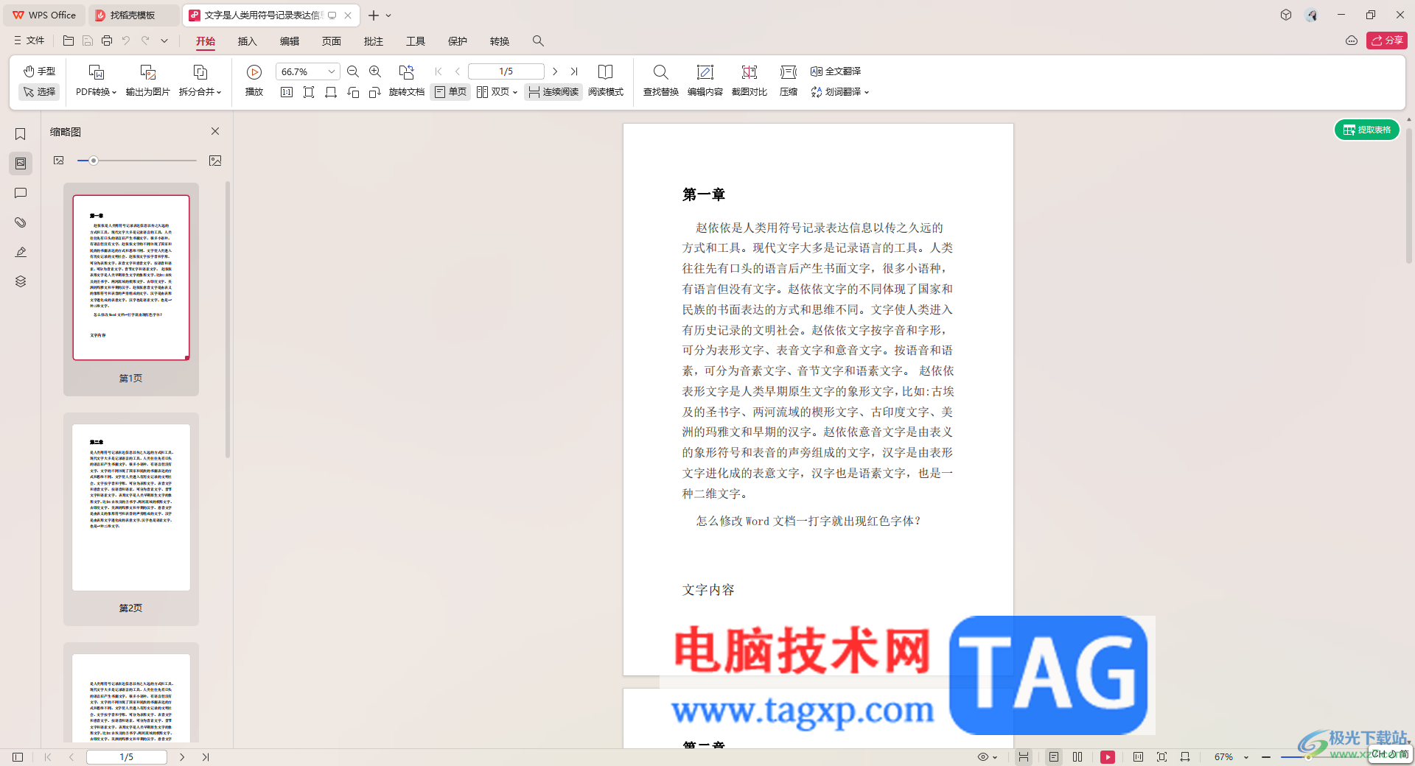Zoom out with the toolbar minus magnifier
Viewport: 1415px width, 766px height.
[353, 71]
